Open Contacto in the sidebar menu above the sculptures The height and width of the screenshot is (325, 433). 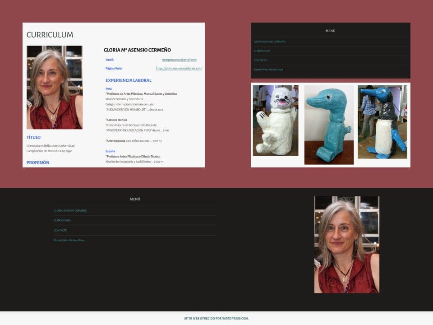tap(260, 60)
